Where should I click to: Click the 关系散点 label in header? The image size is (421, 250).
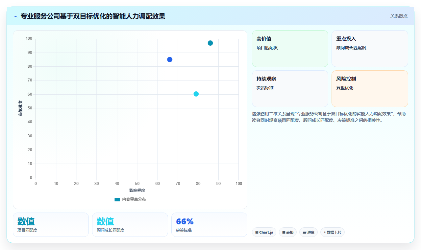coord(399,16)
